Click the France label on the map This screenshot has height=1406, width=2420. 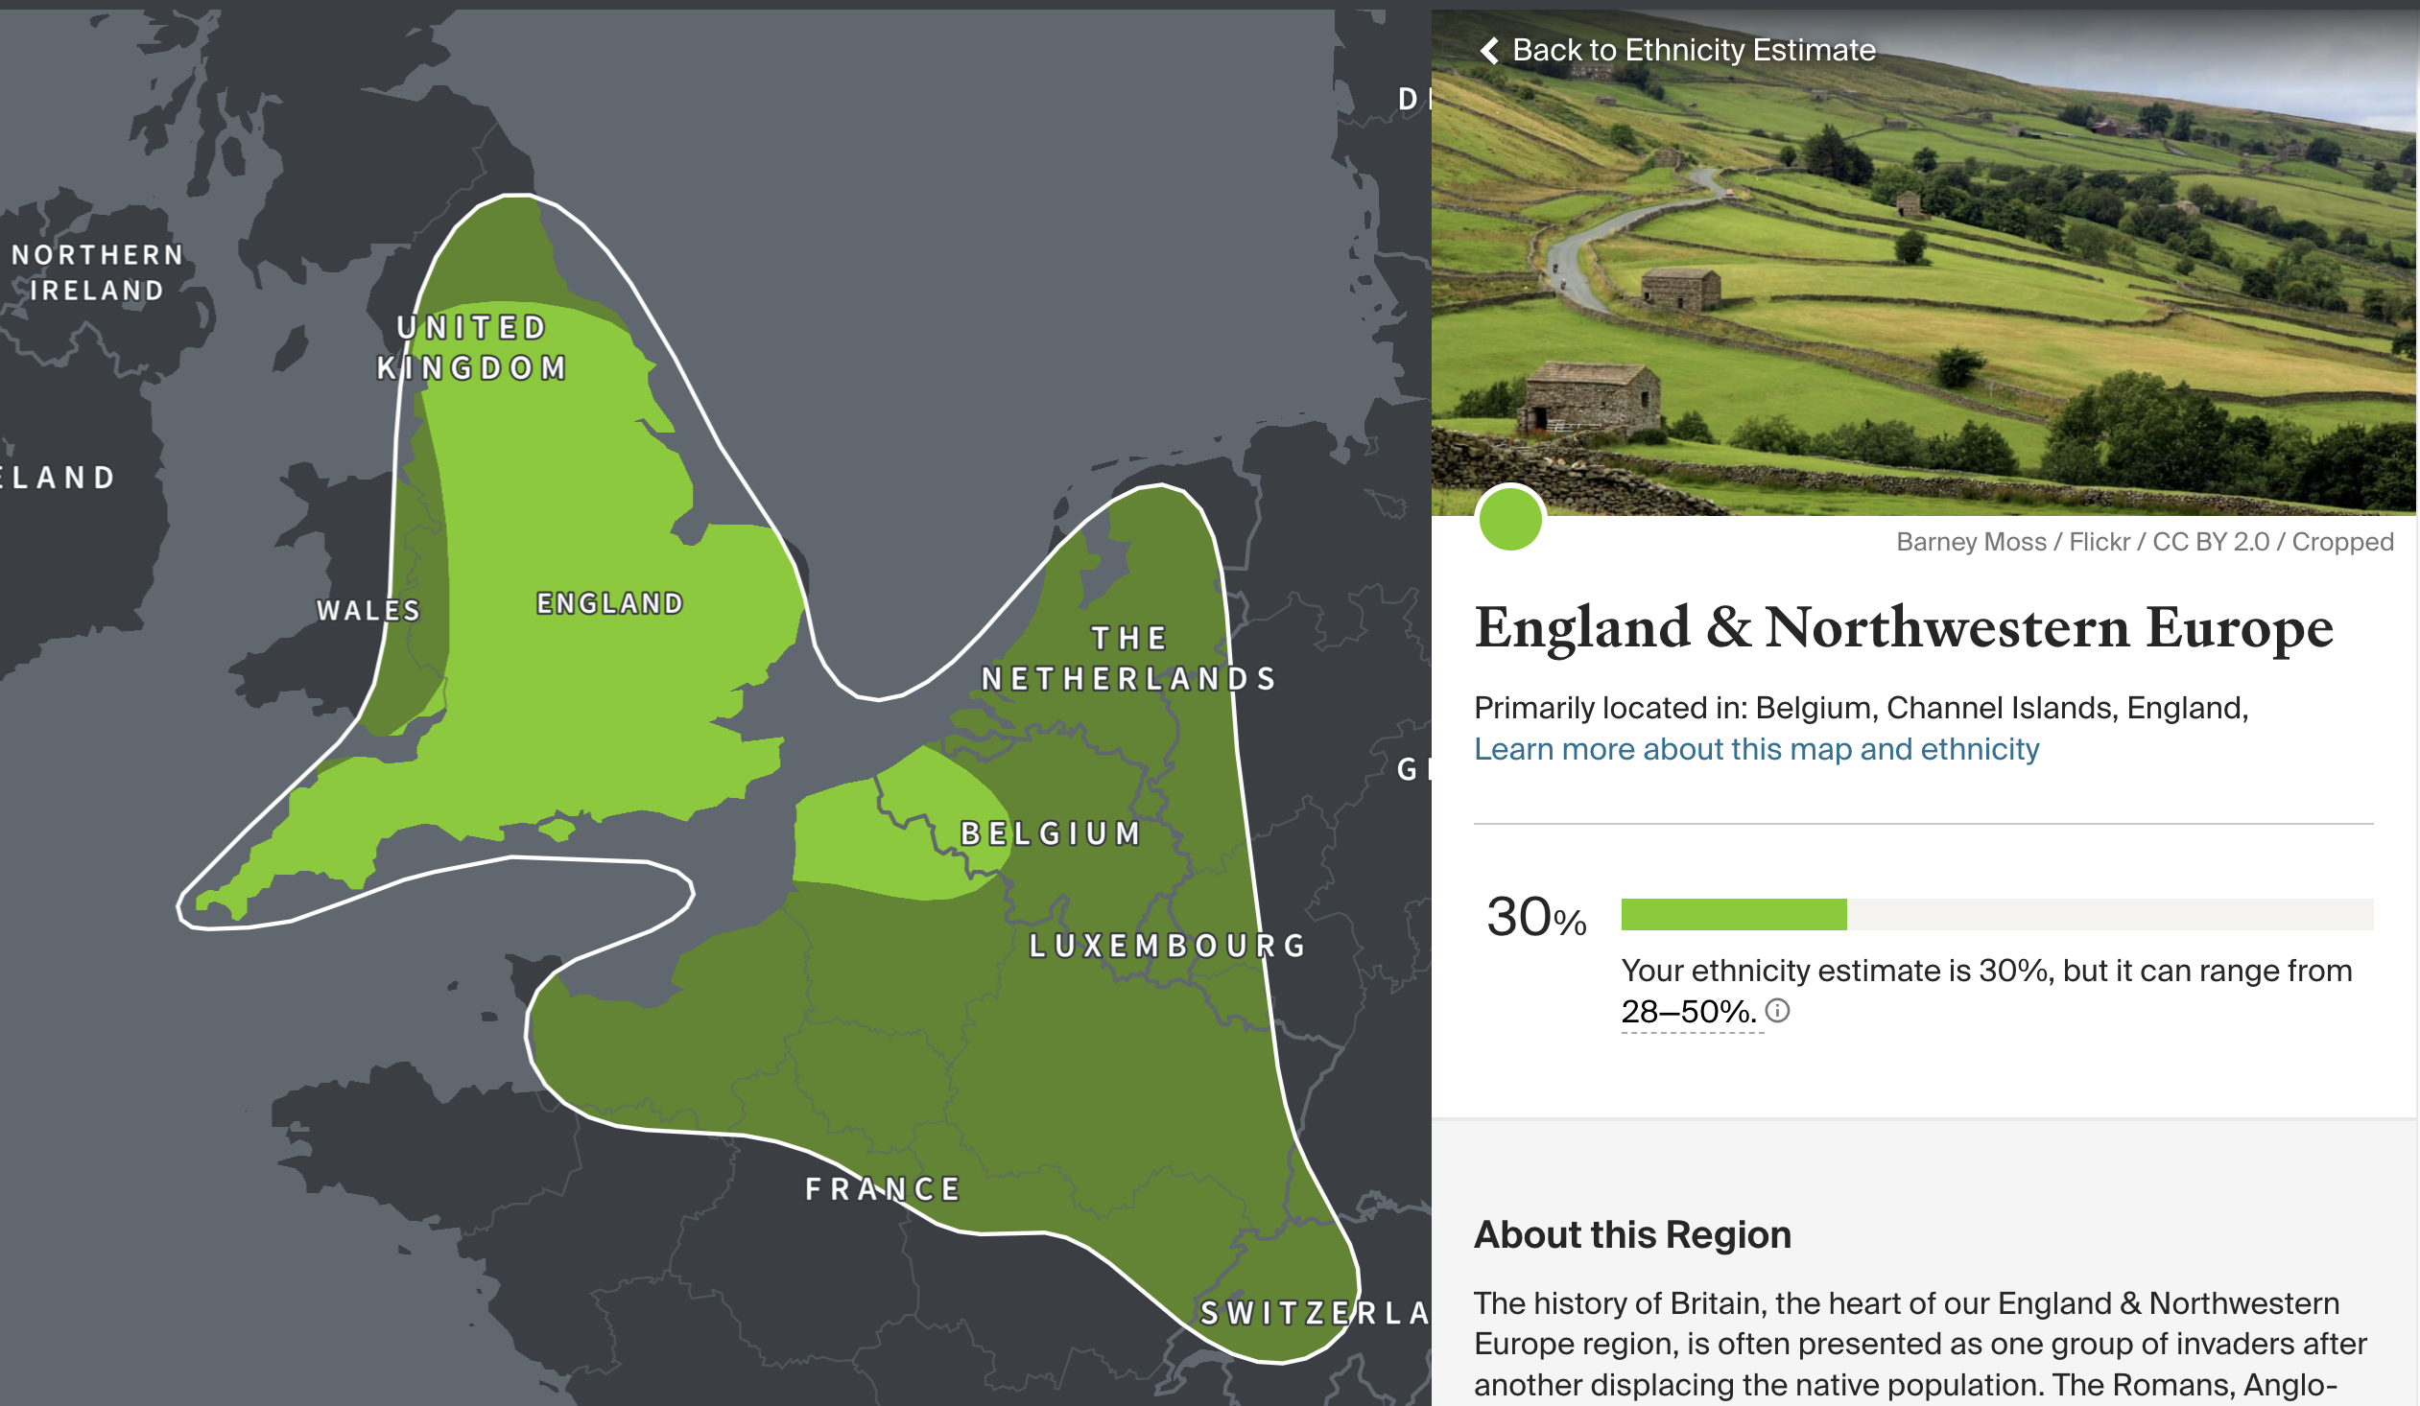(883, 1189)
